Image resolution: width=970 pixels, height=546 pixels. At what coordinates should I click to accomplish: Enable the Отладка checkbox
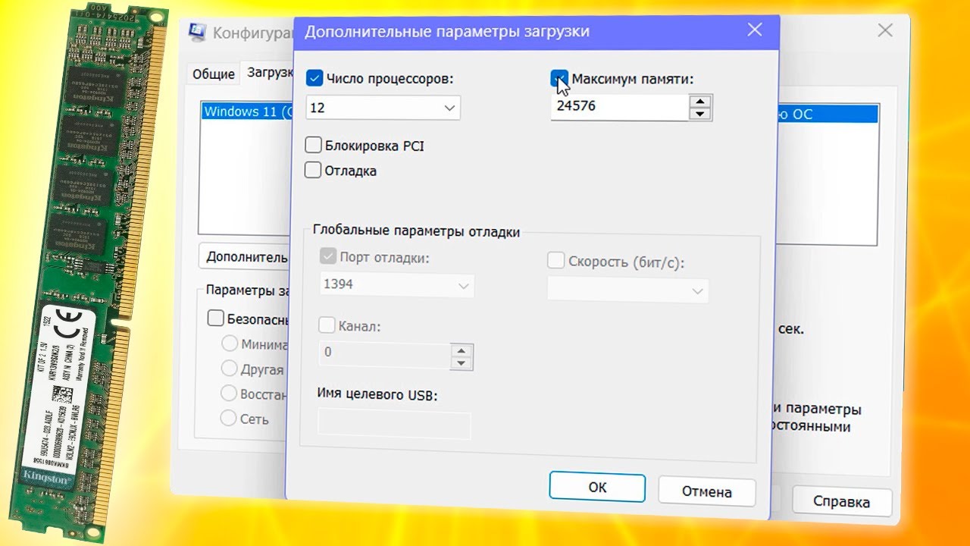313,170
